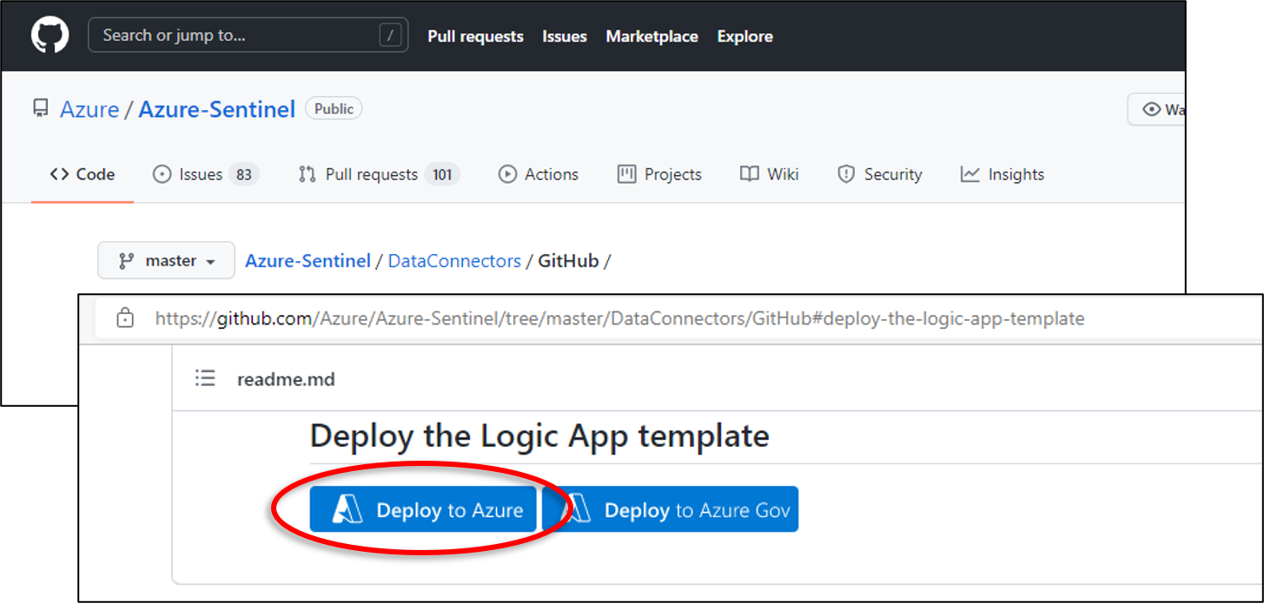Click the repository icon beside Azure
The width and height of the screenshot is (1264, 603).
click(x=41, y=108)
